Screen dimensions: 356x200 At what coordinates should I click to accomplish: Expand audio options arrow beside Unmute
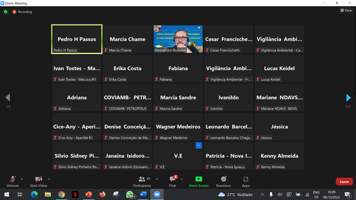21,179
